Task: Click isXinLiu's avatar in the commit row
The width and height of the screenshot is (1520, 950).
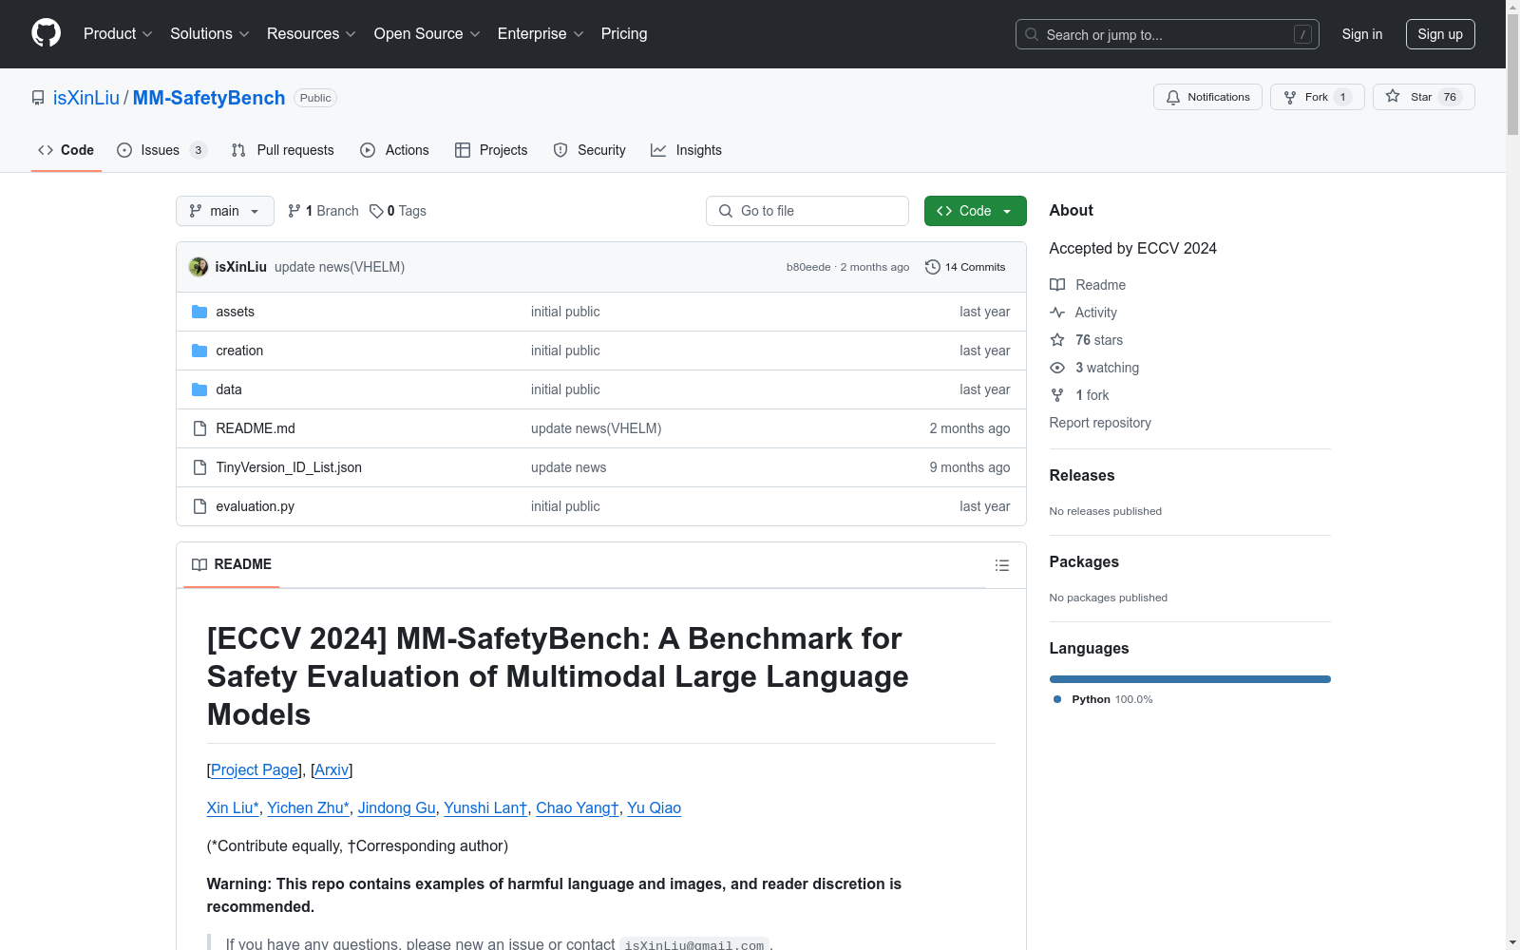Action: pyautogui.click(x=199, y=267)
